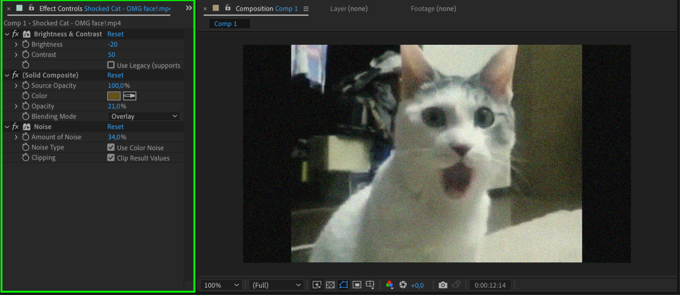
Task: Pick color with the eyedropper icon
Action: pos(130,96)
